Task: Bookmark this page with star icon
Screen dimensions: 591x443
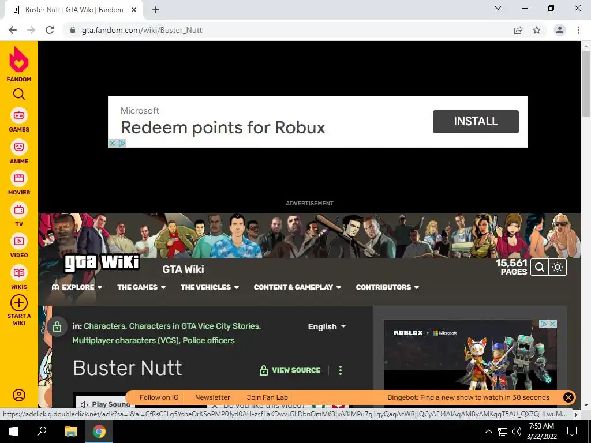Action: (537, 30)
